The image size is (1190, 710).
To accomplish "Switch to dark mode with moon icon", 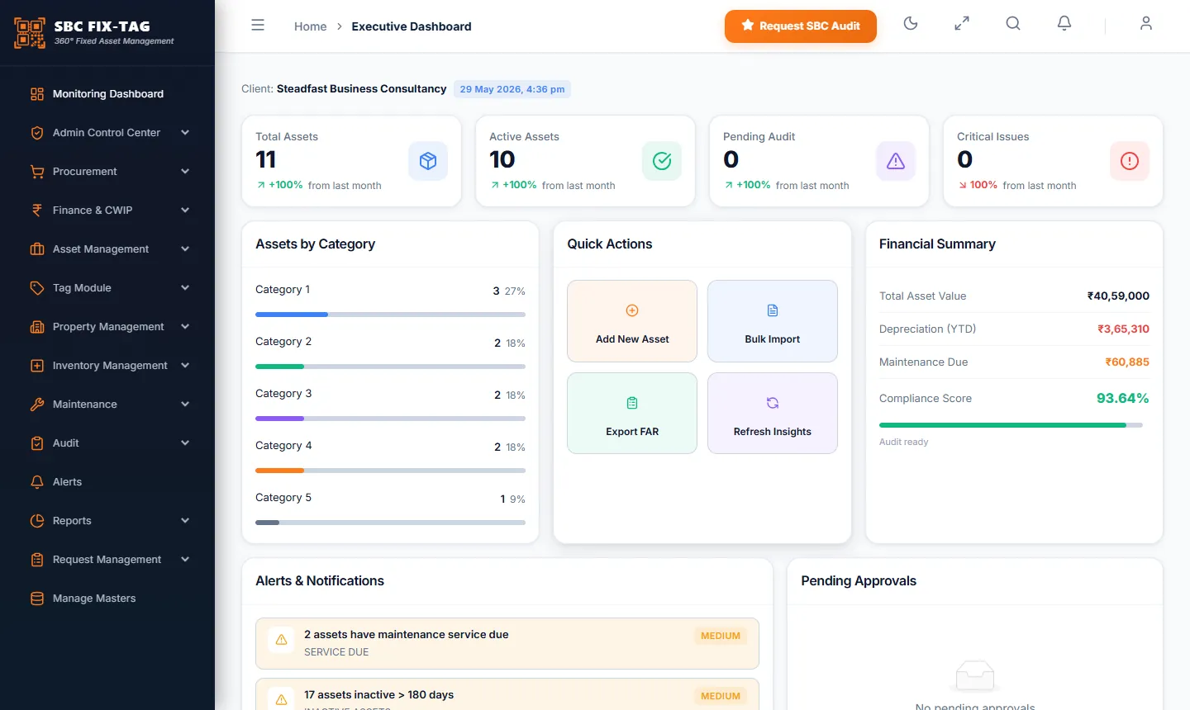I will (911, 24).
